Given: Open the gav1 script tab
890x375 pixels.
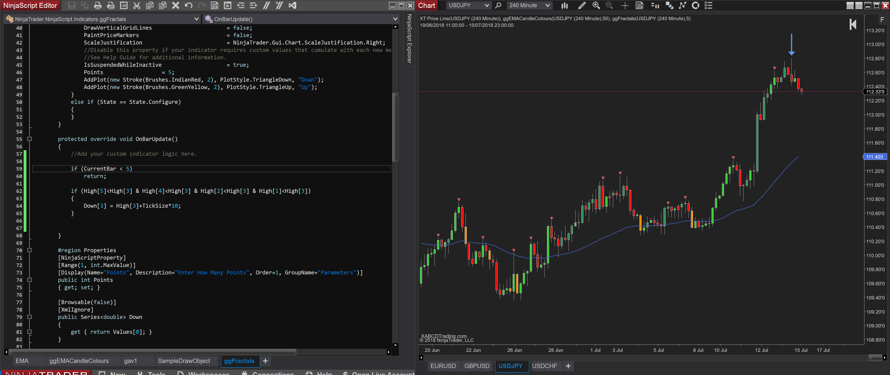Looking at the screenshot, I should click(131, 361).
